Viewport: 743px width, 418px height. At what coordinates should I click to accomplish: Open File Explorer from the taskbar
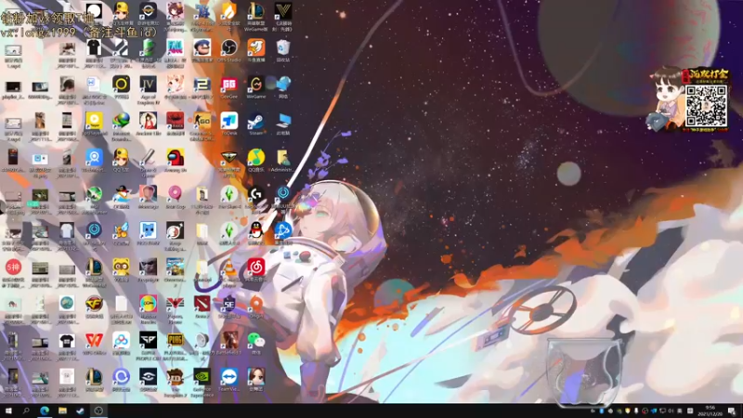coord(62,411)
